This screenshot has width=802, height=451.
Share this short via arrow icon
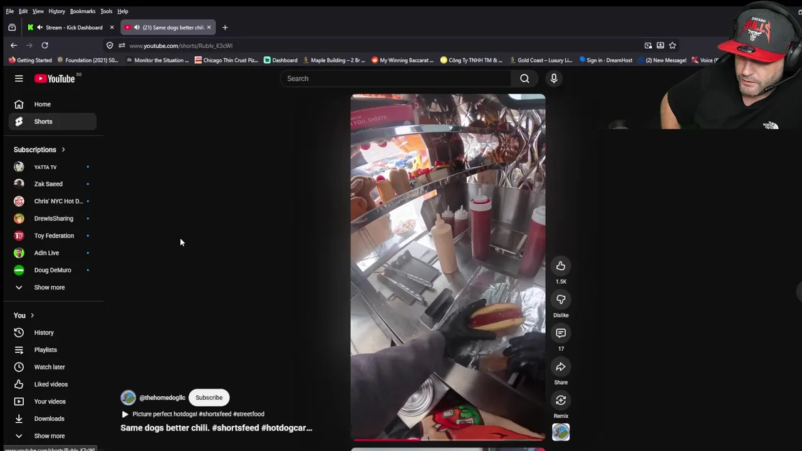(561, 366)
